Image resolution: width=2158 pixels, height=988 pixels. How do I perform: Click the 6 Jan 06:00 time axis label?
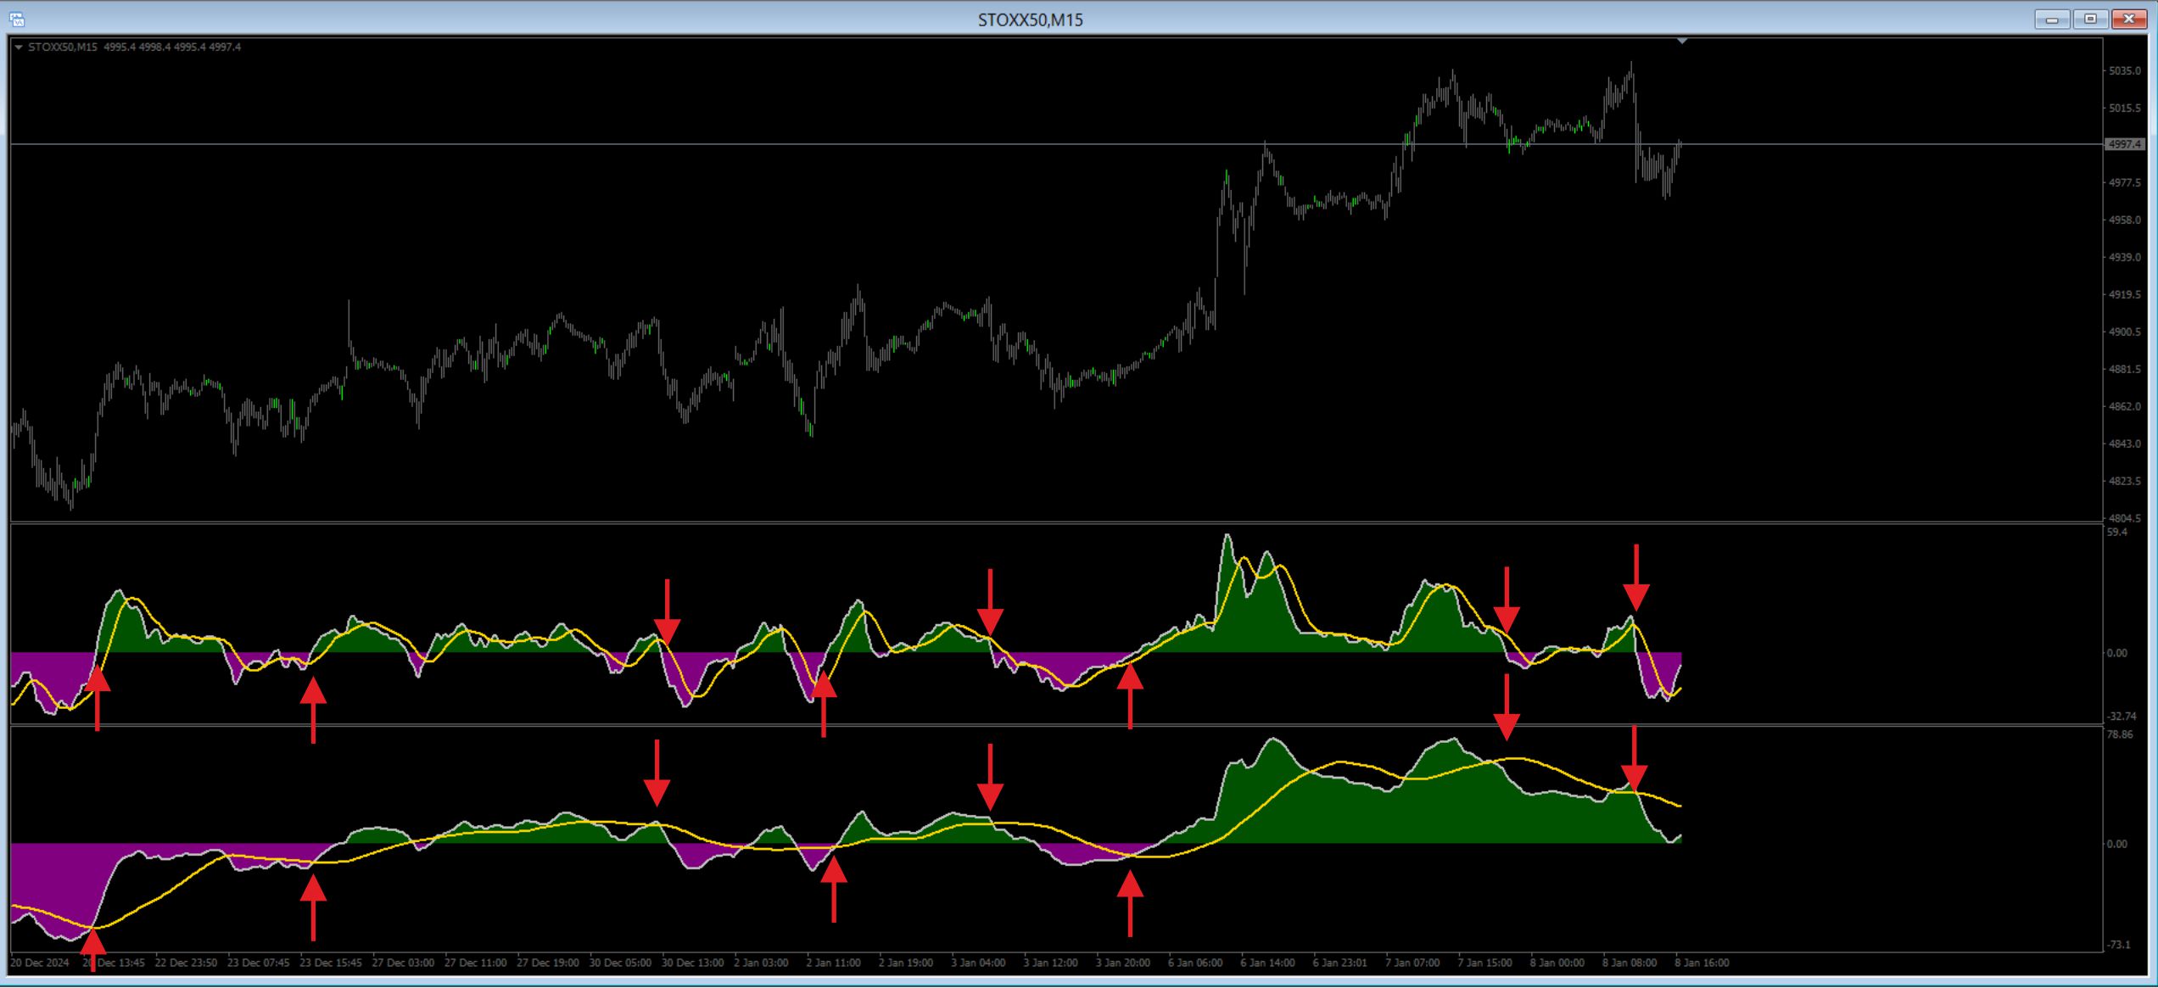point(1194,963)
